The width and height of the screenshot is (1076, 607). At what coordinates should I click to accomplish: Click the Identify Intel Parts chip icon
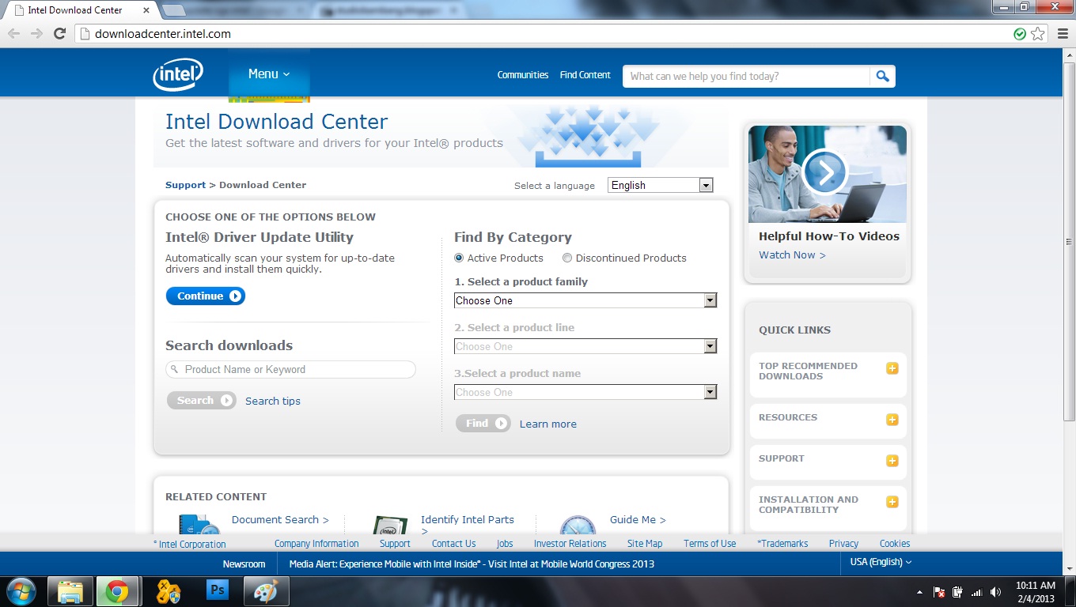point(389,524)
